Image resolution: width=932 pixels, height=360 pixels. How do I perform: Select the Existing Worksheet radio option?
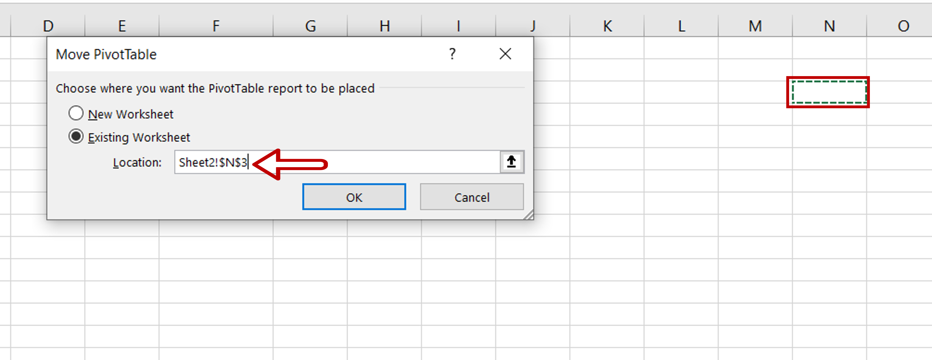tap(76, 136)
